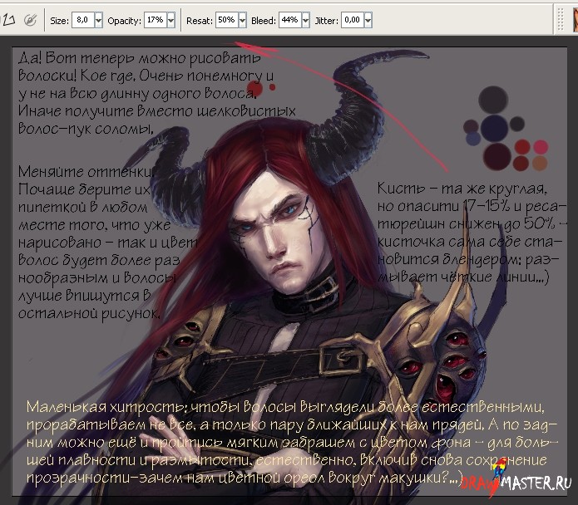Viewport: 578px width, 505px height.
Task: Pick the dark maroon large palette dab
Action: point(496,156)
